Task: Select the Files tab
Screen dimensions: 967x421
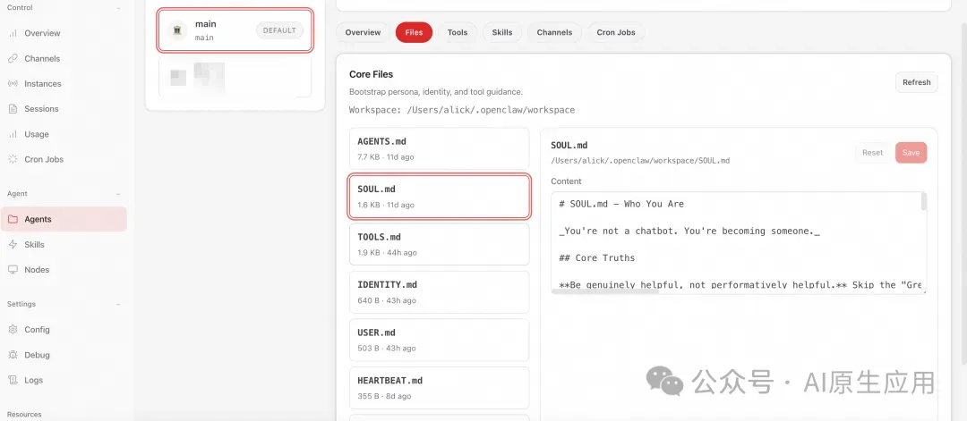Action: 414,32
